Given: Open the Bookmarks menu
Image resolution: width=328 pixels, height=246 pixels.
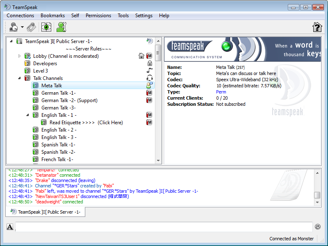Looking at the screenshot, I should pos(53,16).
